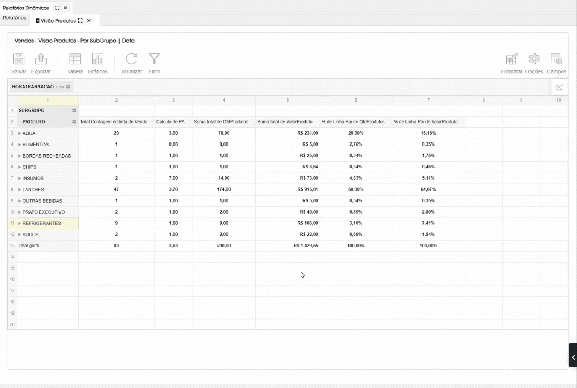Image resolution: width=577 pixels, height=388 pixels.
Task: Close the Relatórios Dinâmicos tab
Action: 65,8
